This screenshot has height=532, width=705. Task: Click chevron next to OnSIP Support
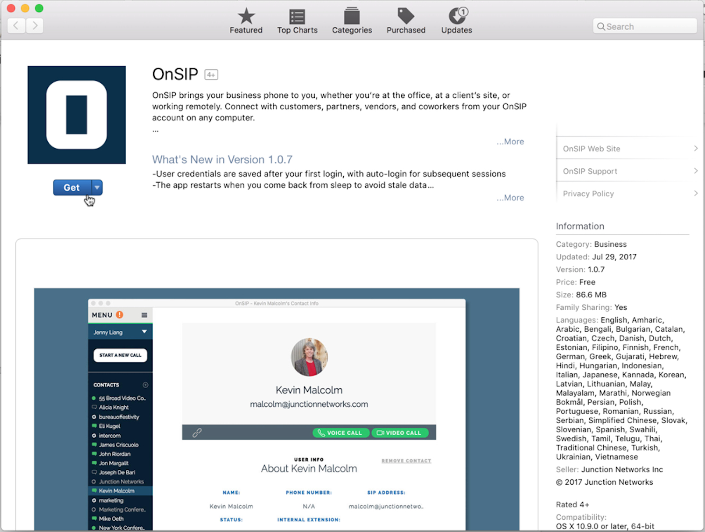(696, 171)
